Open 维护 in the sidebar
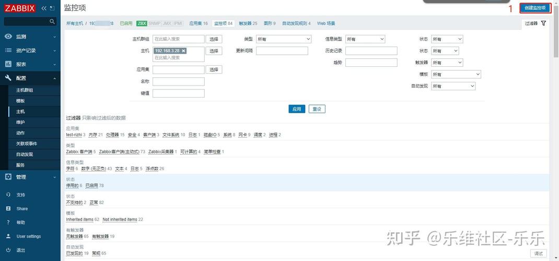 coord(20,122)
